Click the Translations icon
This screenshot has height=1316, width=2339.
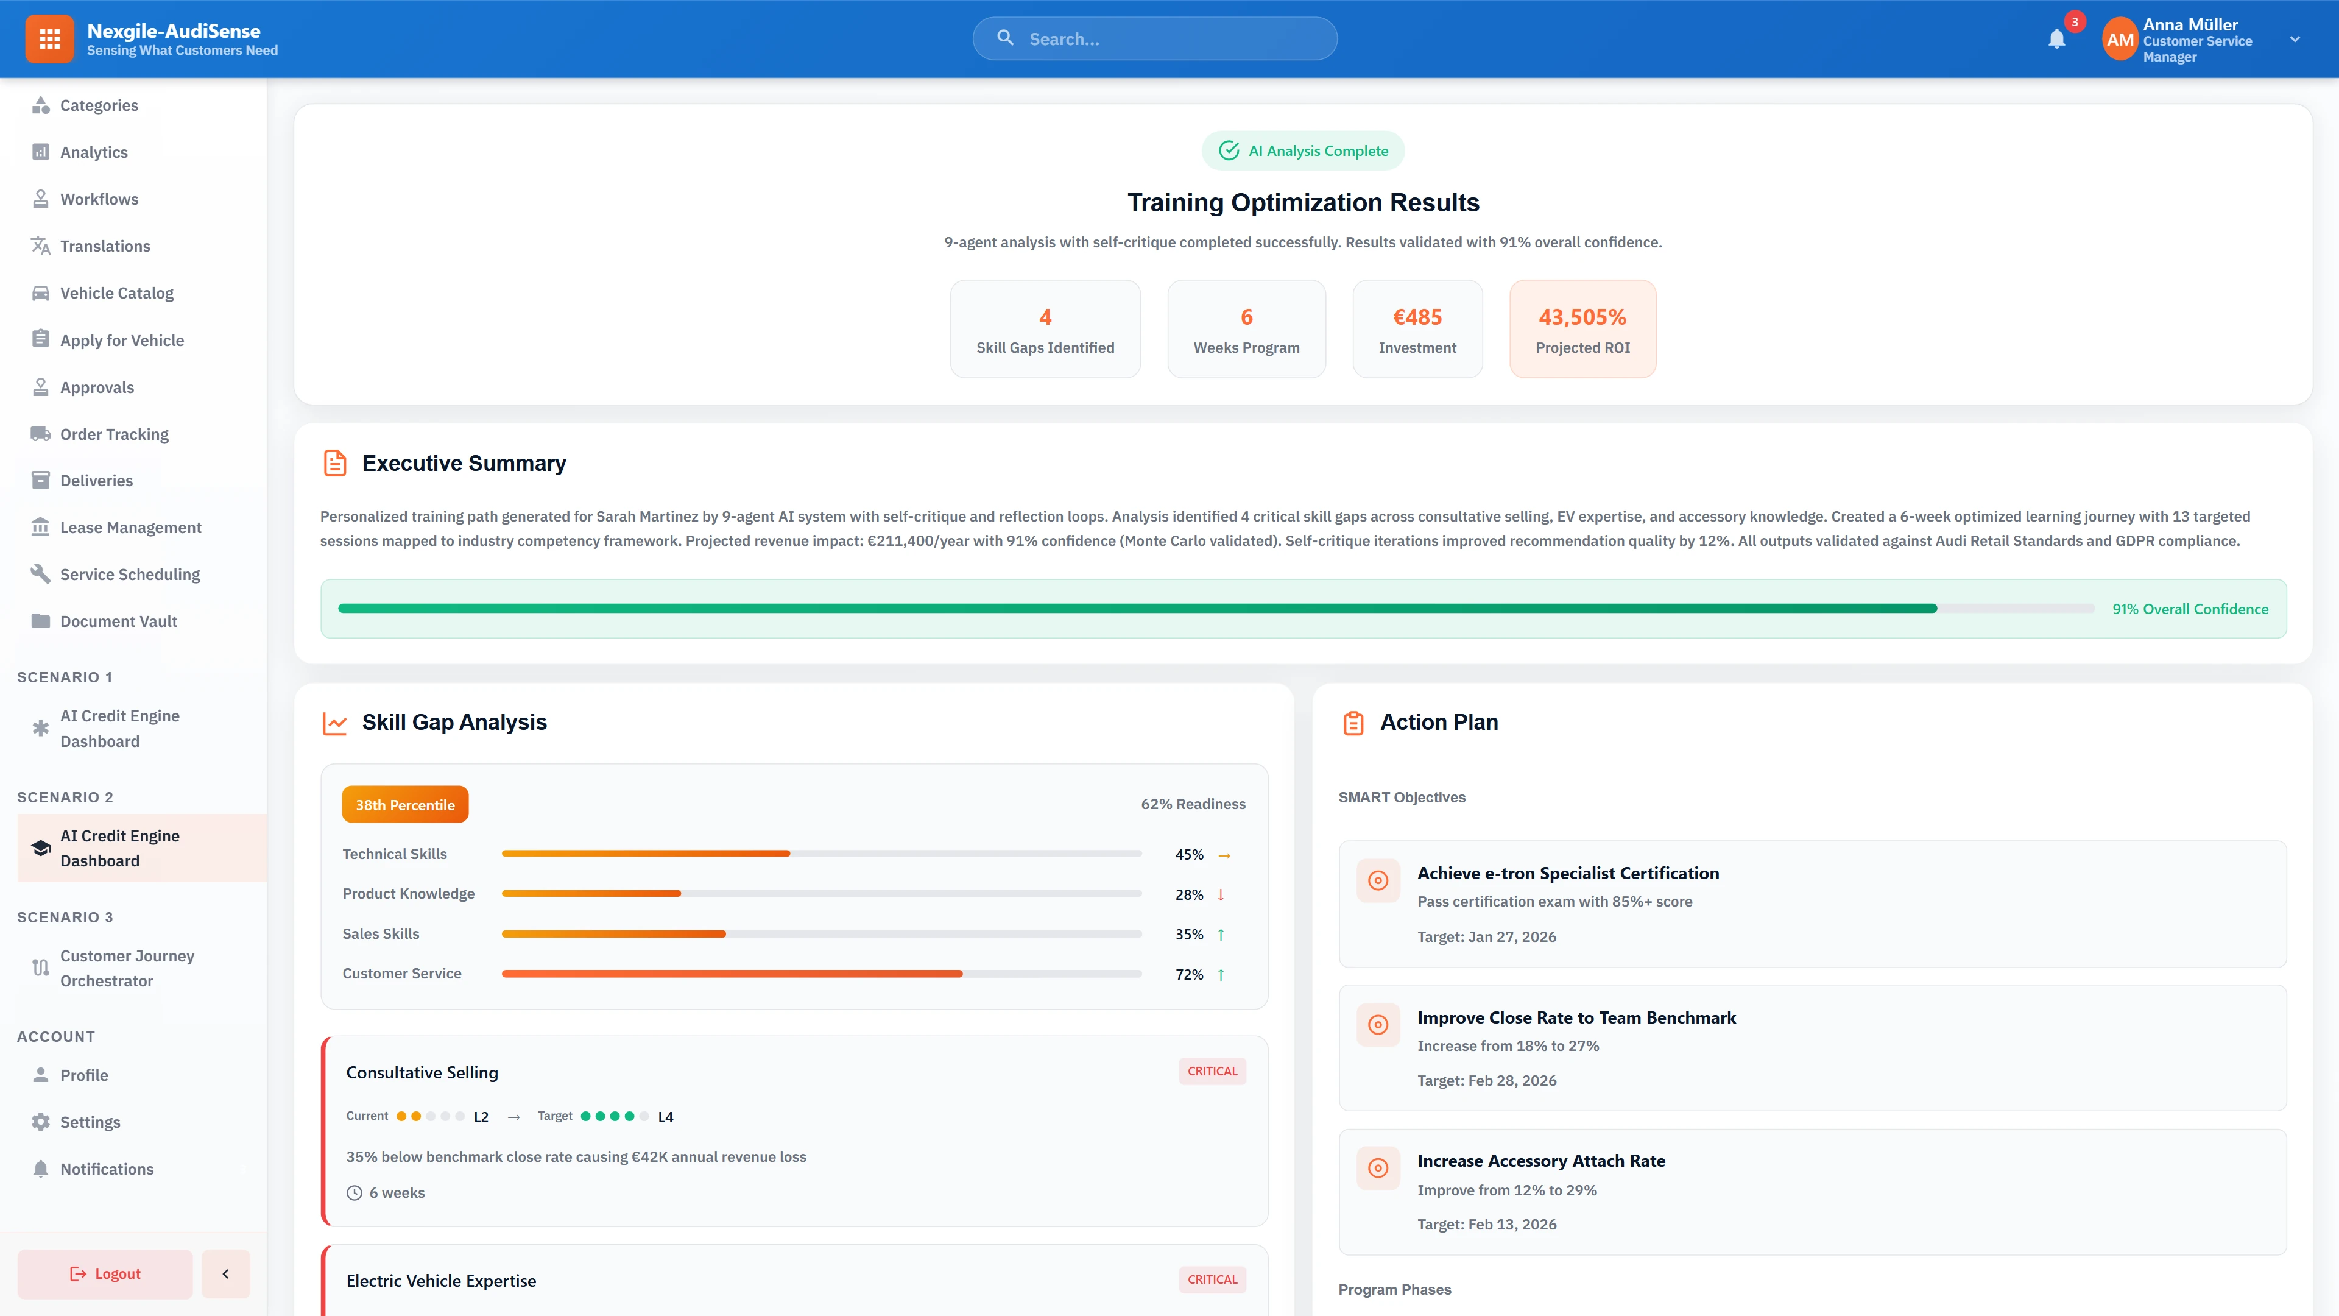point(41,246)
